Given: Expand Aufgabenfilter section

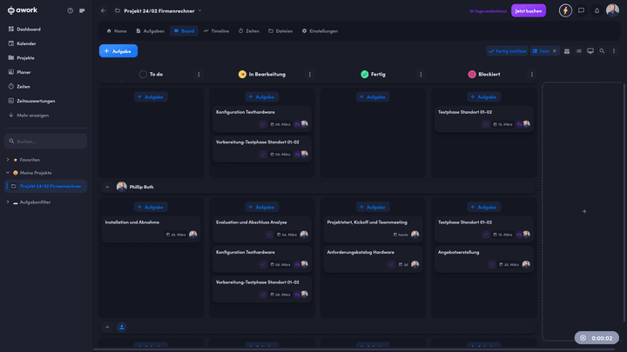Looking at the screenshot, I should coord(8,203).
